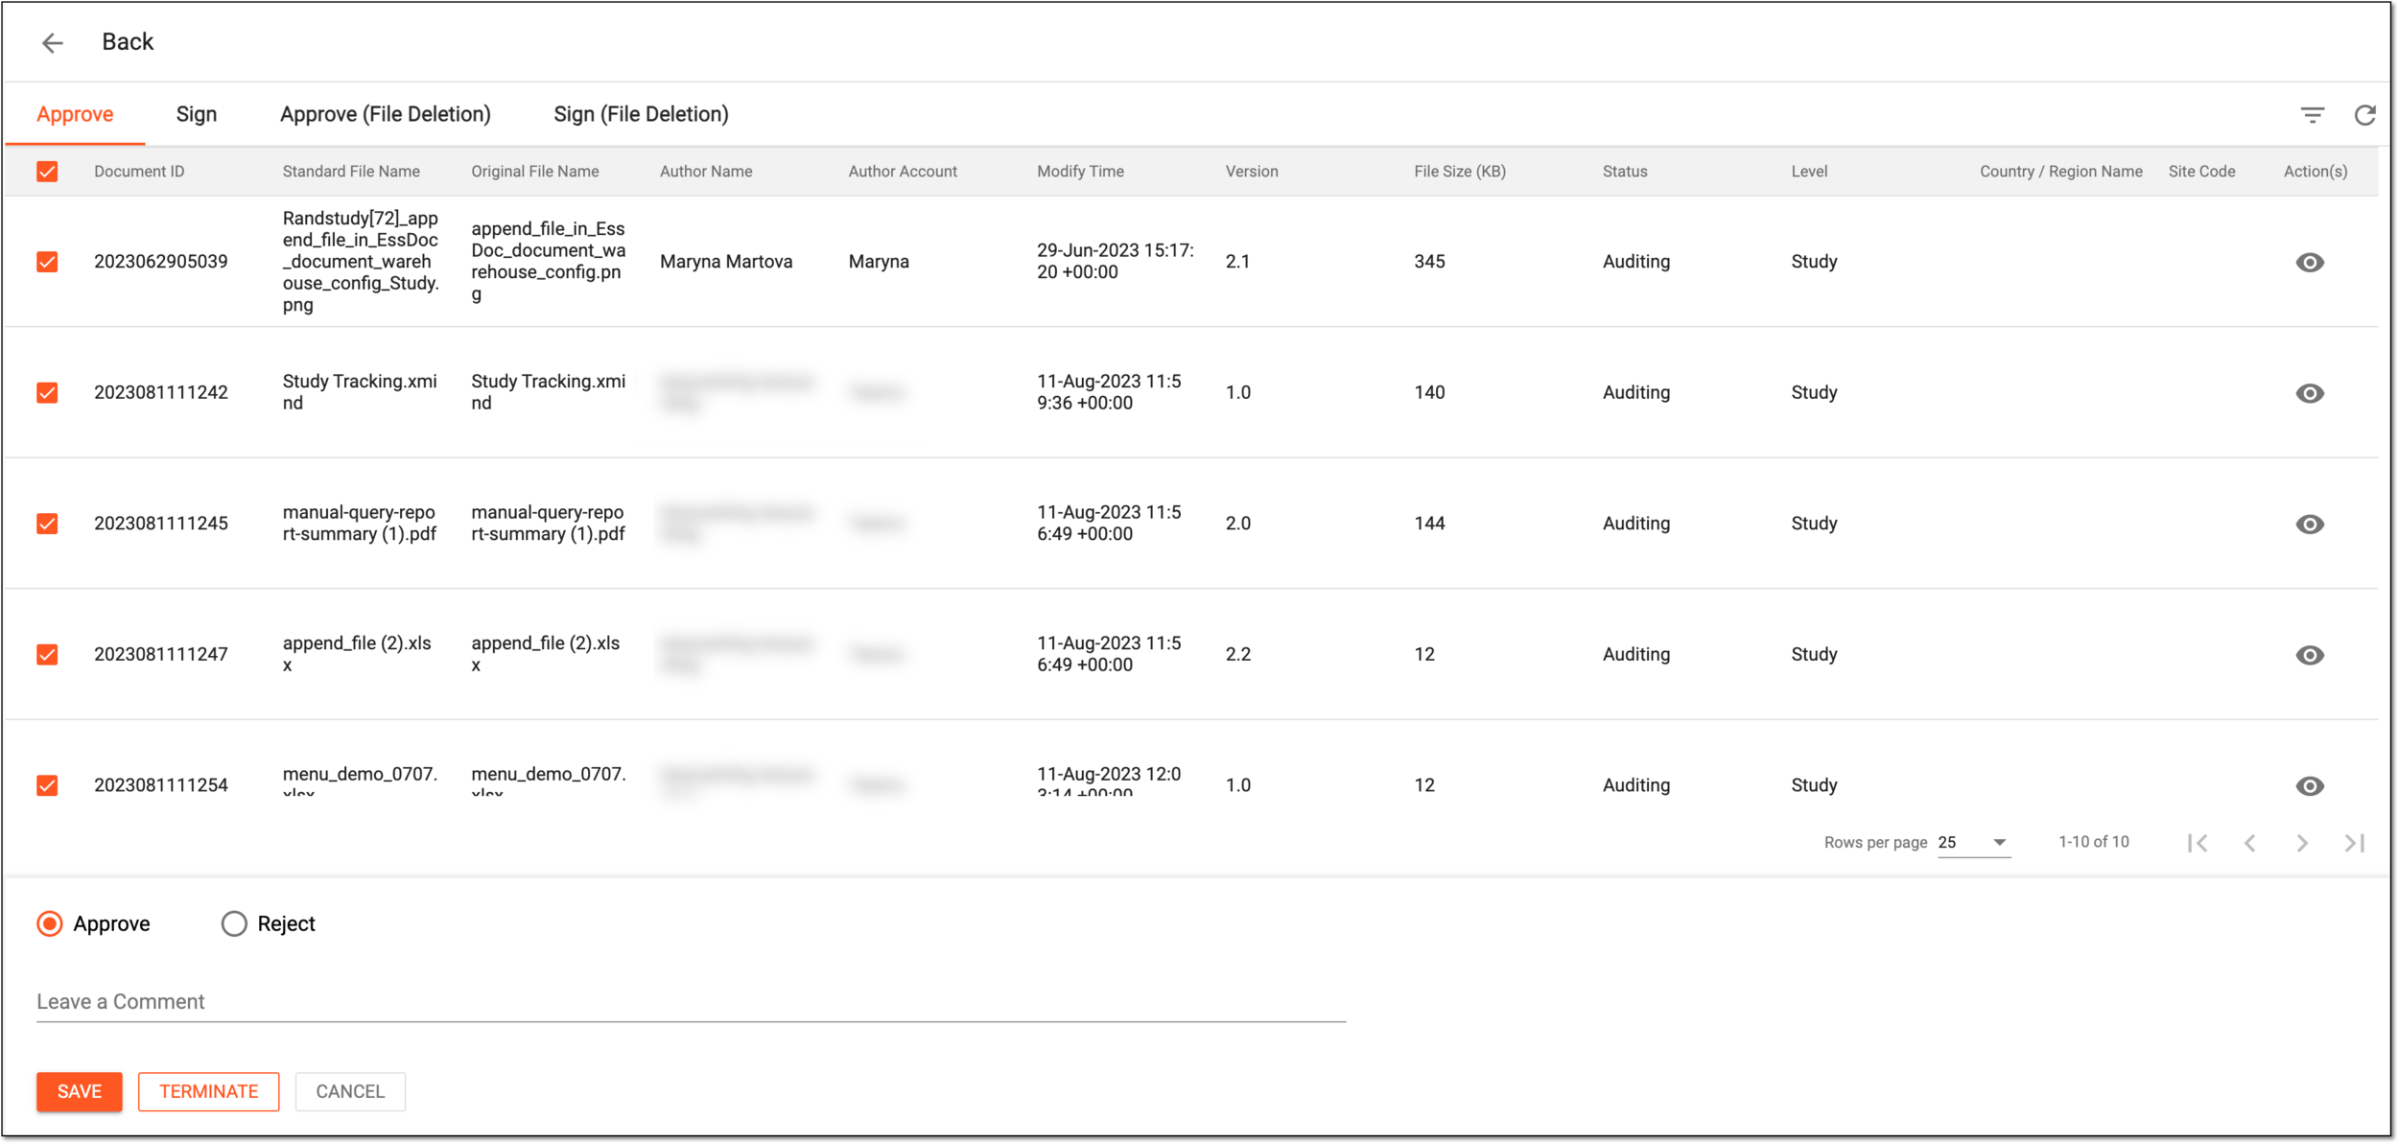2398x1143 pixels.
Task: Open the Approve (File Deletion) tab
Action: [x=386, y=114]
